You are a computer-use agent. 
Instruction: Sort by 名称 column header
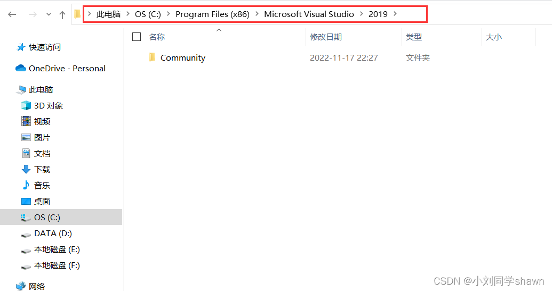click(156, 37)
